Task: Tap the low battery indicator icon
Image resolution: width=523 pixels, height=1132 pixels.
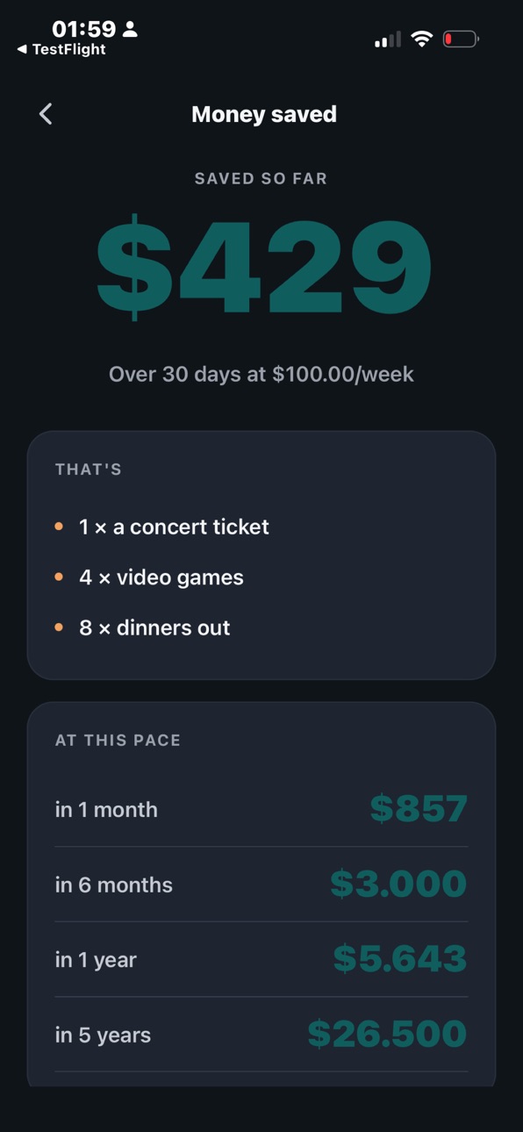Action: click(x=461, y=39)
